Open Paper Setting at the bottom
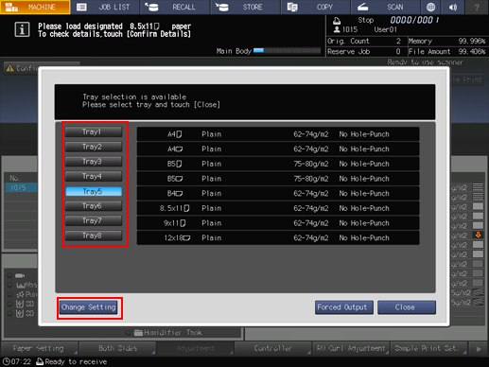Screen dimensions: 489x367 [x=39, y=348]
